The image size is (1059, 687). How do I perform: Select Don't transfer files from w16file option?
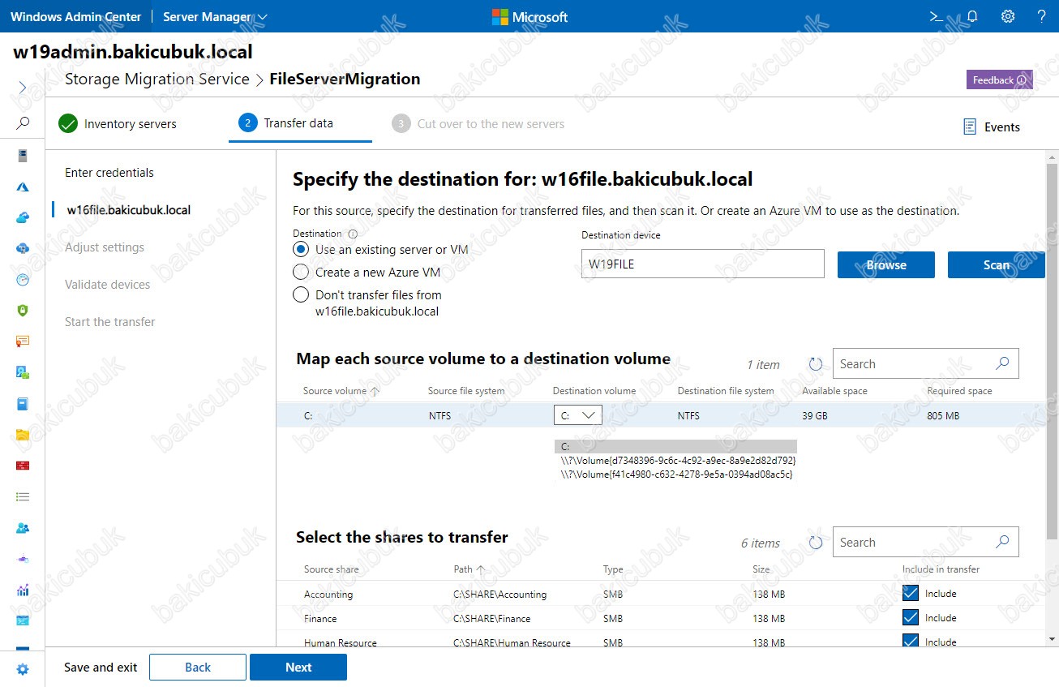(301, 294)
